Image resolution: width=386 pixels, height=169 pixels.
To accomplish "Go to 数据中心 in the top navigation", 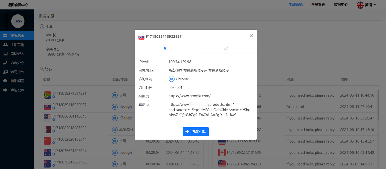I will pyautogui.click(x=341, y=5).
